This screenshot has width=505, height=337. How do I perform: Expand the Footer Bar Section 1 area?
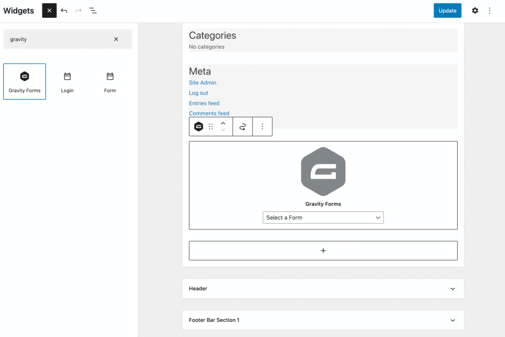[323, 320]
